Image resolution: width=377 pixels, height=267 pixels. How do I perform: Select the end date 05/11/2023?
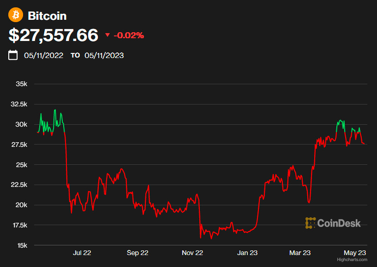coord(104,55)
